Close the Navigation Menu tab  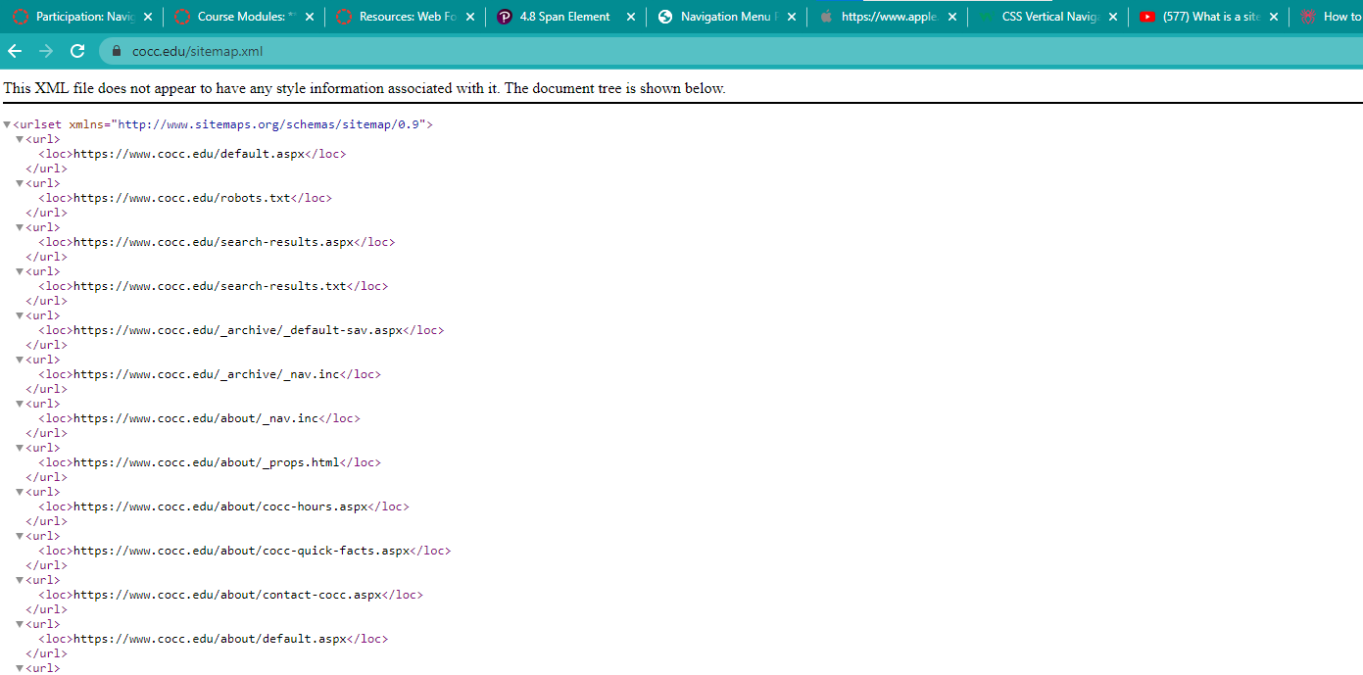792,17
